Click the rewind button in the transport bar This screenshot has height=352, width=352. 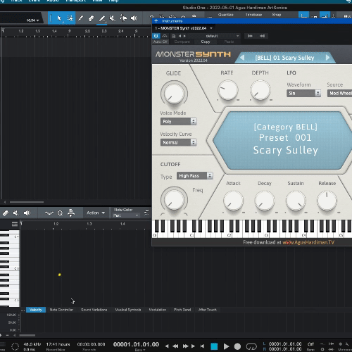[175, 346]
